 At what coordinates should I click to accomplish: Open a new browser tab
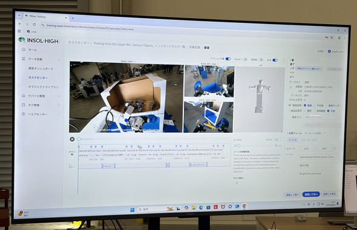pos(73,18)
